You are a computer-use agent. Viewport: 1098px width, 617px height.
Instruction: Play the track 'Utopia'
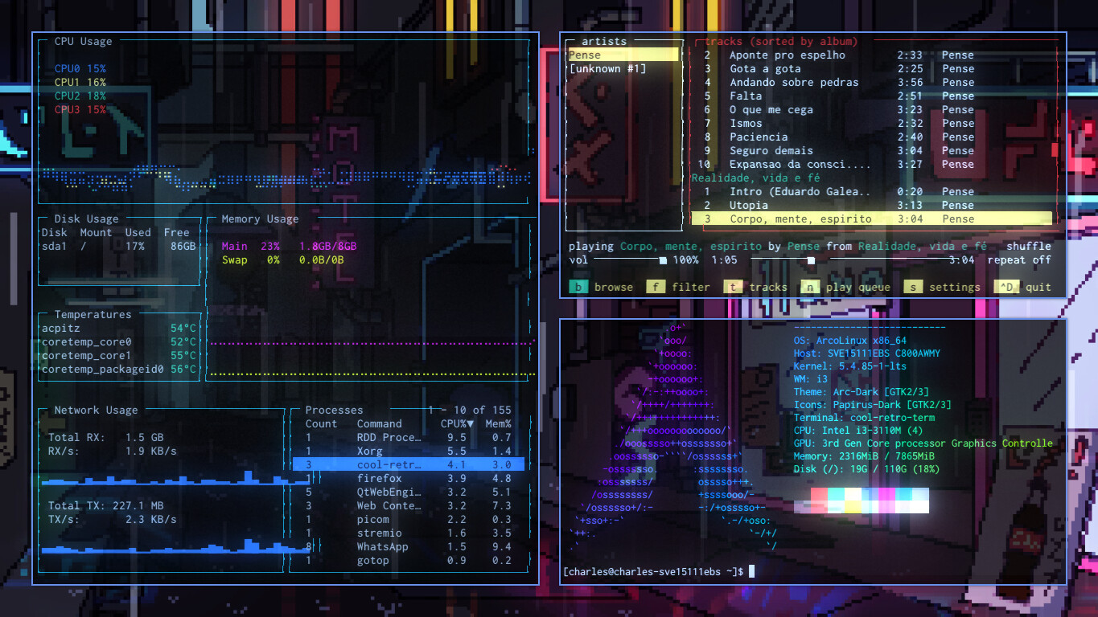tap(749, 206)
